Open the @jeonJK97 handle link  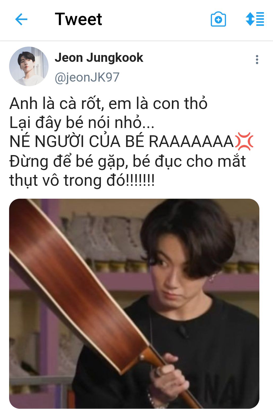(x=87, y=77)
